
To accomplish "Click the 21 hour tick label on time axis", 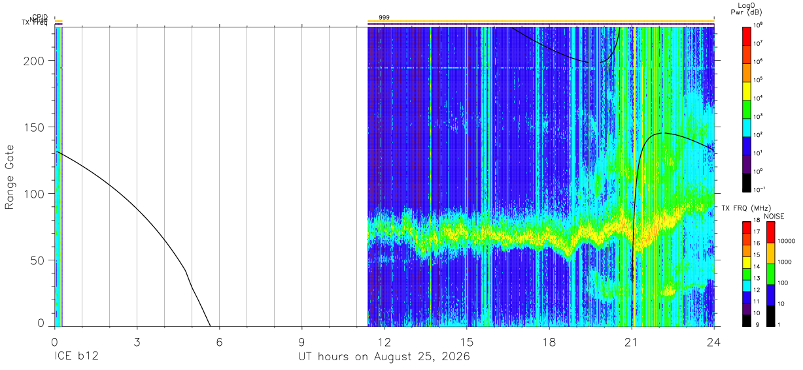I will tap(632, 342).
